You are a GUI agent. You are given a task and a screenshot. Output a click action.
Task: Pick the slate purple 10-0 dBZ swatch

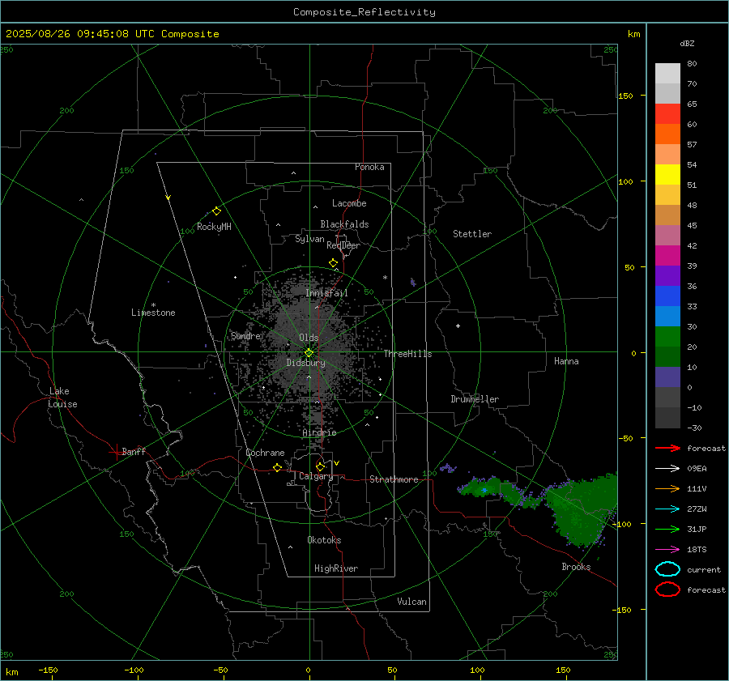click(x=667, y=377)
